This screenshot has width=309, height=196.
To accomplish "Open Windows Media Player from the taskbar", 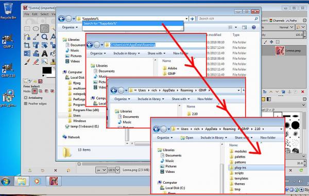I will point(37,181).
